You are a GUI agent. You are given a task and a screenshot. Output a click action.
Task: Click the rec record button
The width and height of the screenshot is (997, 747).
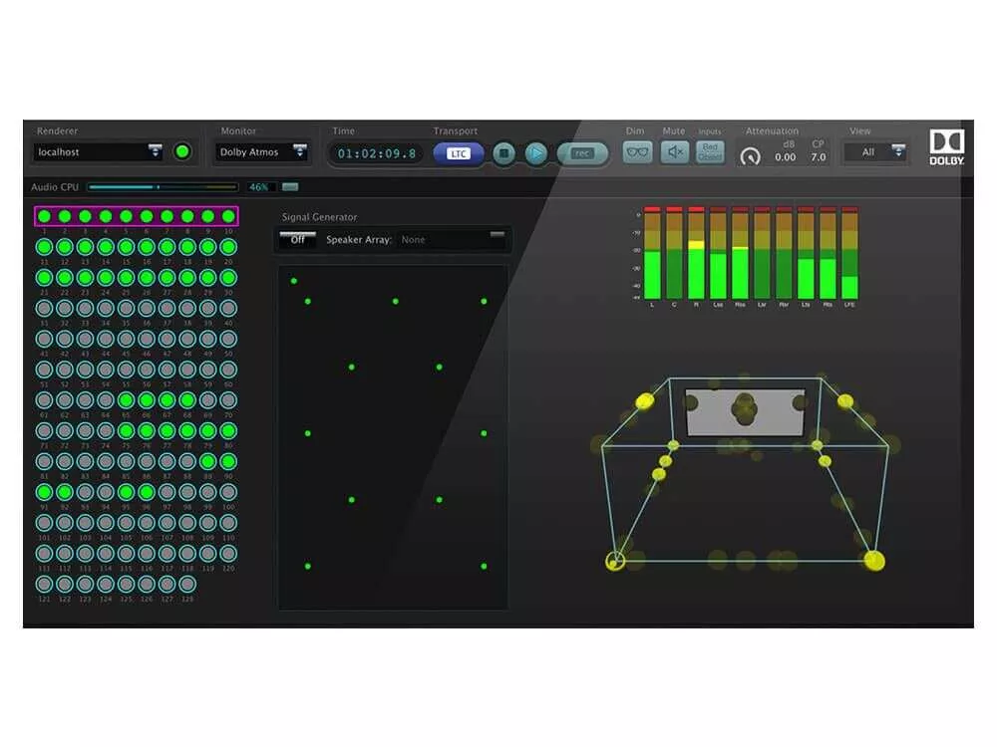tap(582, 153)
